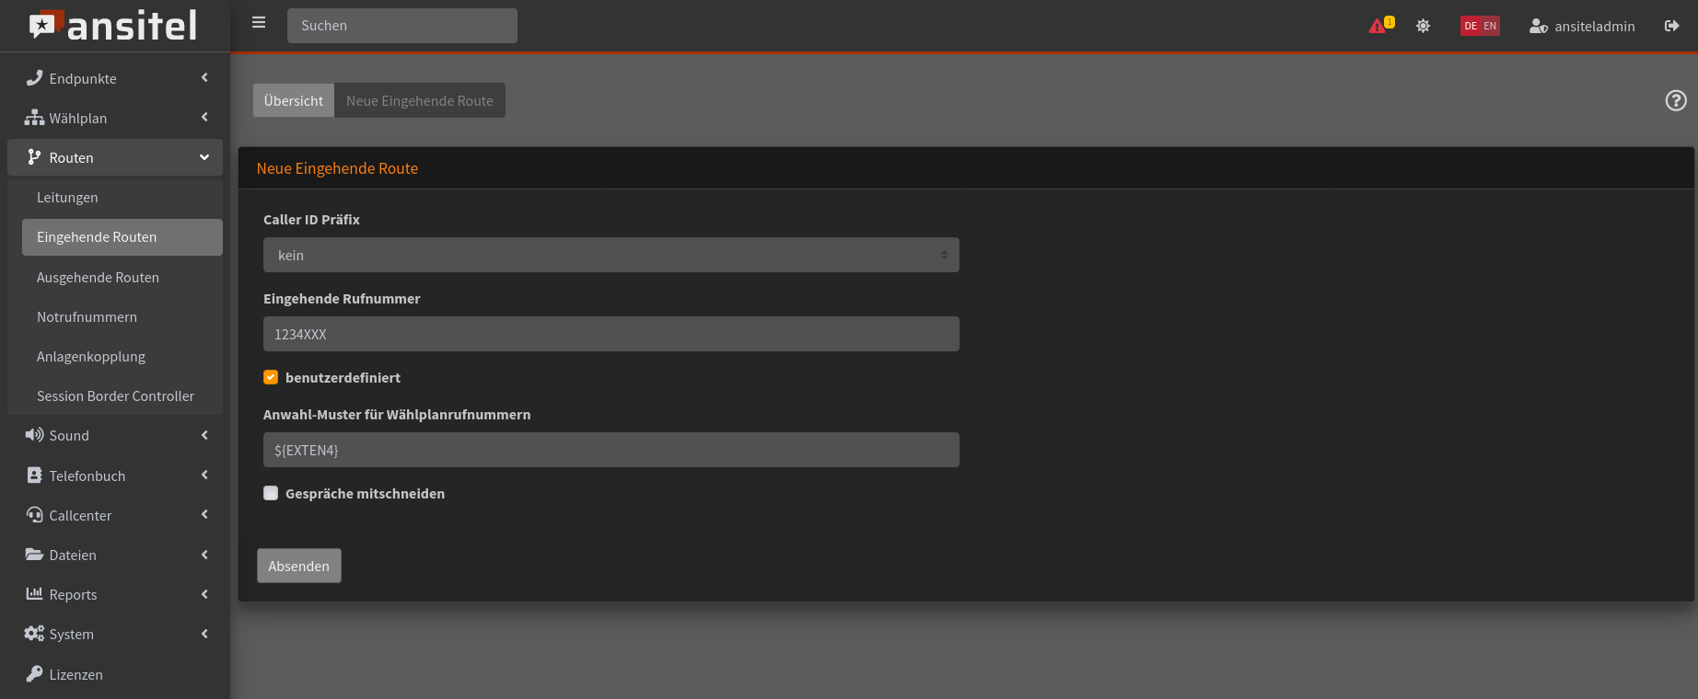Screen dimensions: 1698x699
Task: Uncheck the benutzerdefiniert checkbox
Action: point(271,377)
